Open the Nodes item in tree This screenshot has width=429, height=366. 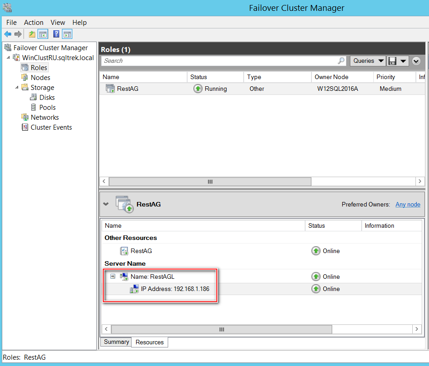tap(40, 78)
